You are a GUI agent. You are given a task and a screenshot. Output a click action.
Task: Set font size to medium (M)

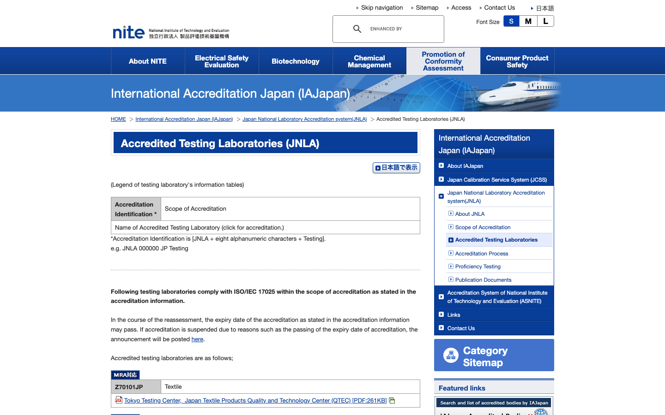(x=528, y=21)
